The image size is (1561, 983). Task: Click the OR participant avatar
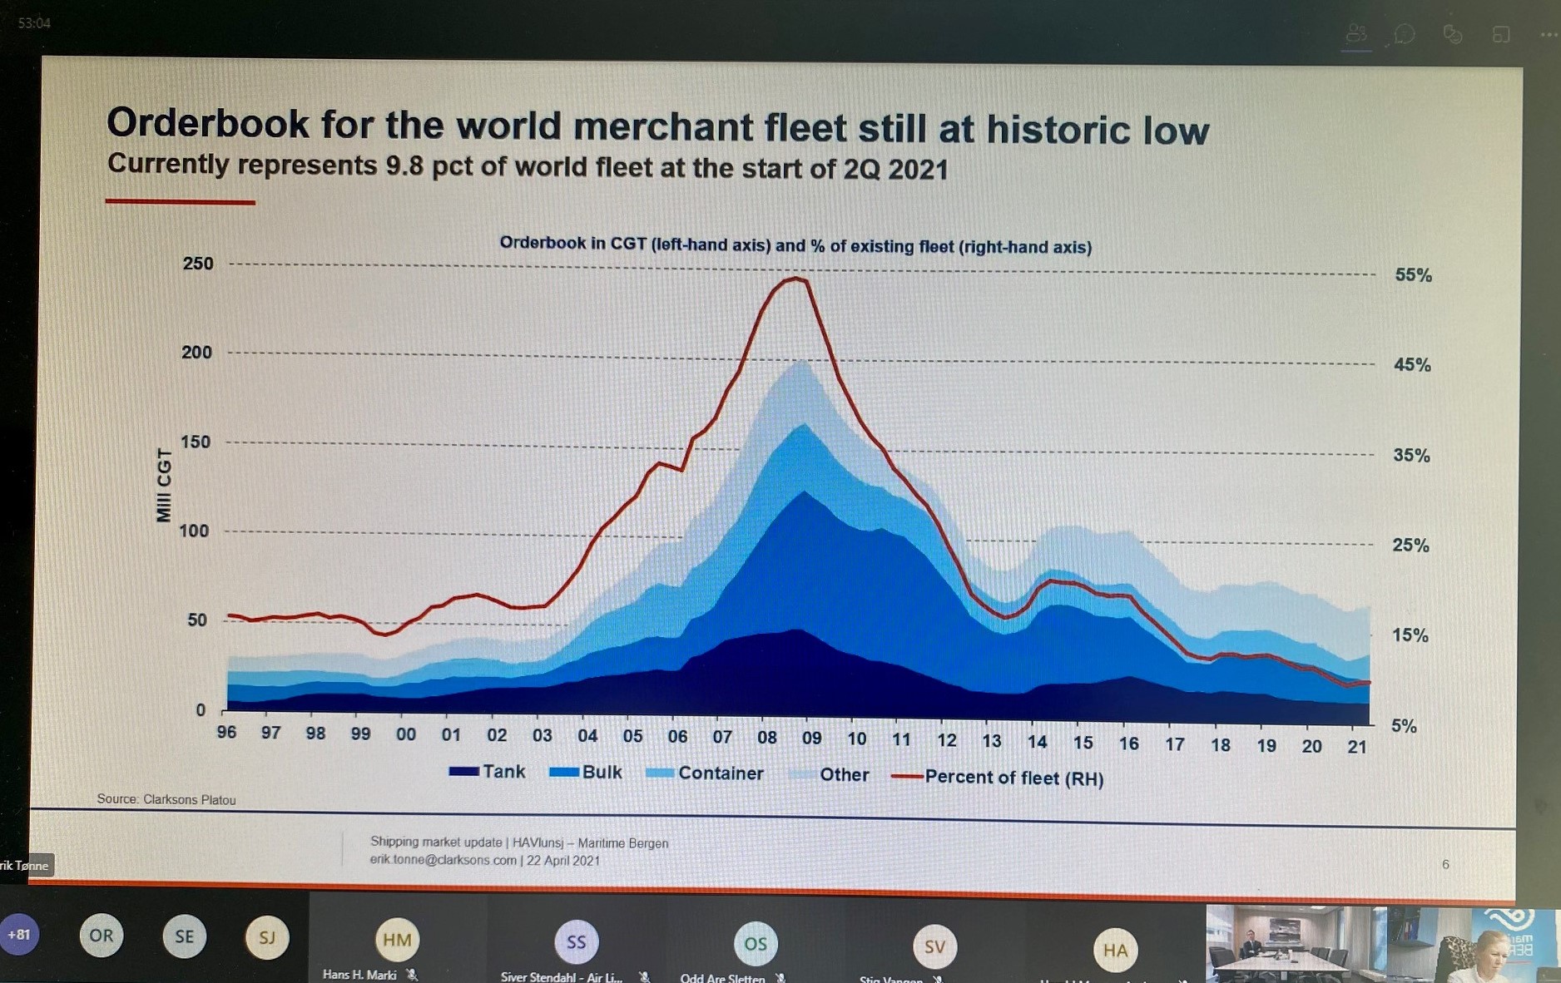click(x=102, y=936)
